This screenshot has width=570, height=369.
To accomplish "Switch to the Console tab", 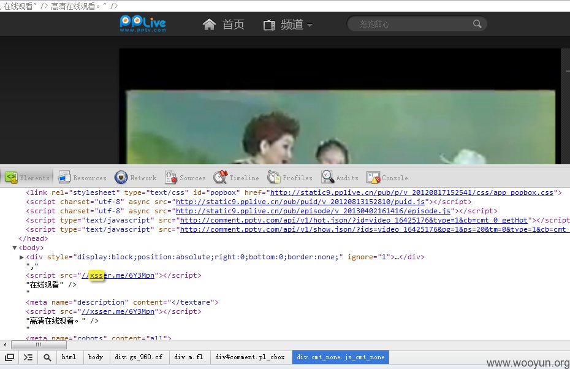I will [x=387, y=178].
